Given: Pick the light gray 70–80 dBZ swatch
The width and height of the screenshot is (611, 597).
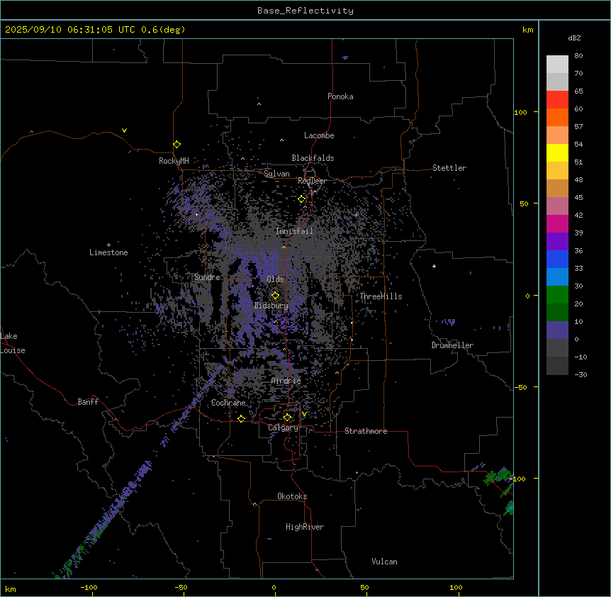Looking at the screenshot, I should [x=557, y=65].
